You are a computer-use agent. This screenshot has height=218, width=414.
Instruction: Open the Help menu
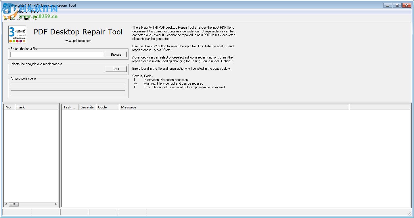[35, 11]
